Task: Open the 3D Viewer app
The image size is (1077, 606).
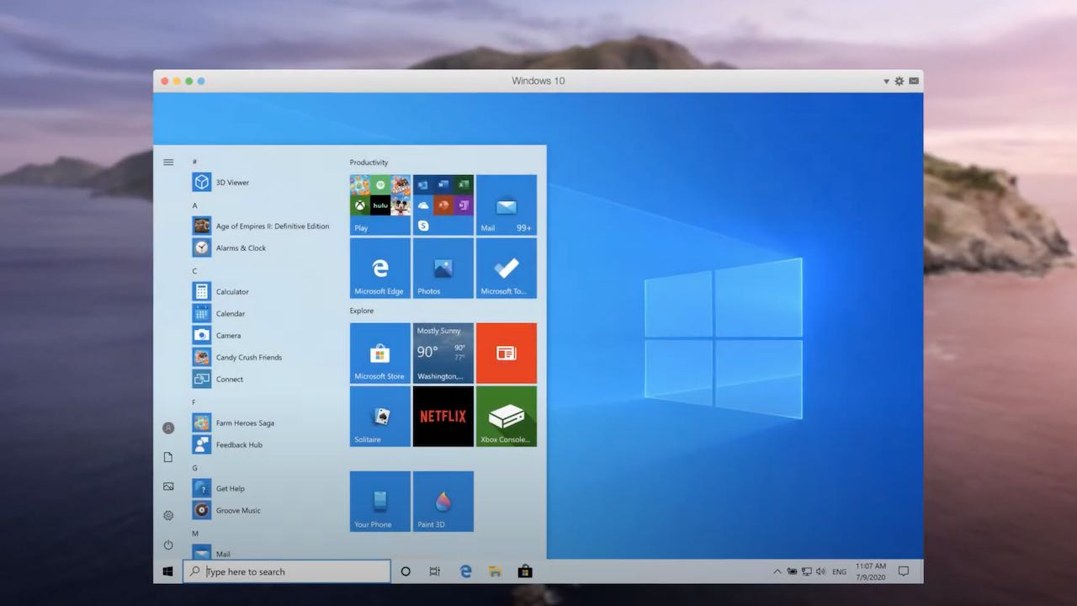Action: (x=261, y=183)
